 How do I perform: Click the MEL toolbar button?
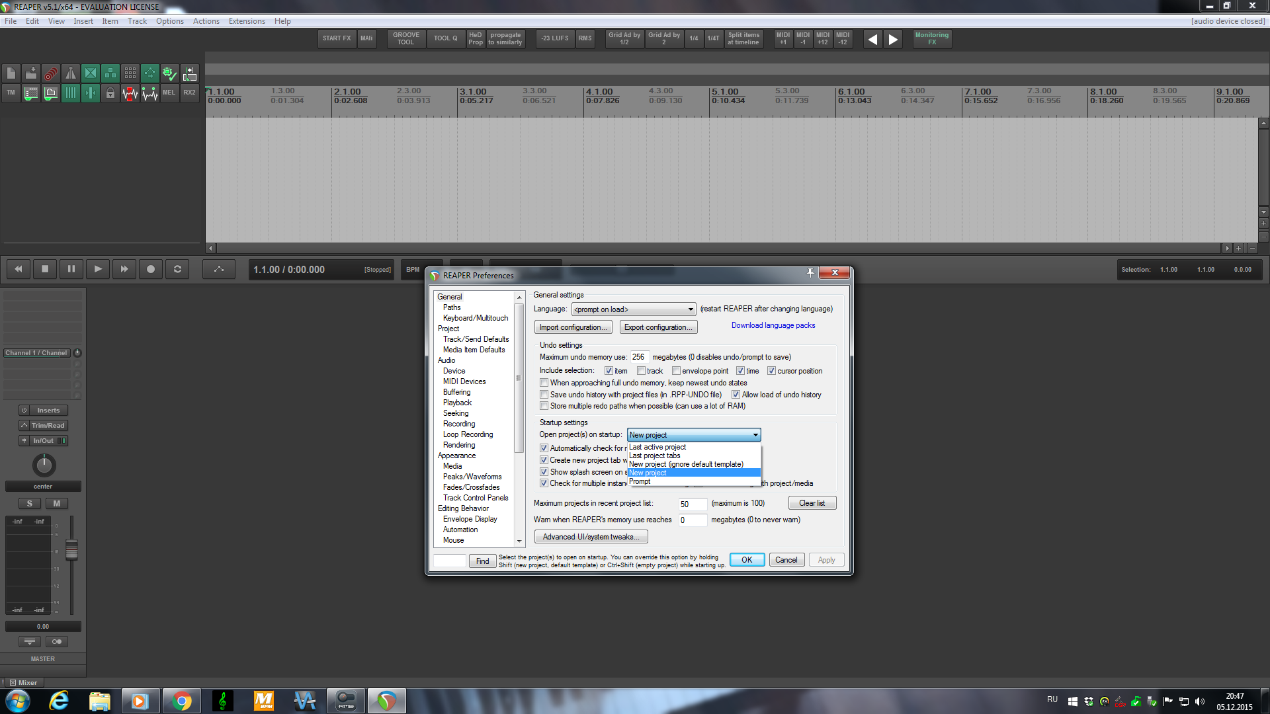[169, 93]
